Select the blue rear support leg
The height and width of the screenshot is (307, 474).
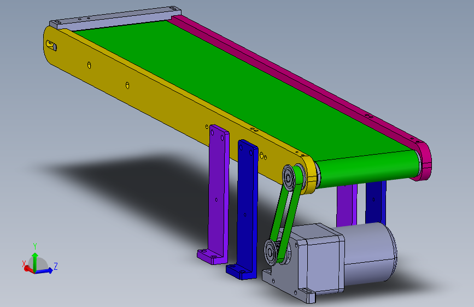pos(376,202)
